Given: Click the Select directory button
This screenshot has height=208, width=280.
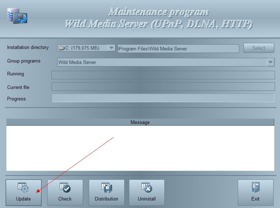Looking at the screenshot, I should tap(259, 48).
